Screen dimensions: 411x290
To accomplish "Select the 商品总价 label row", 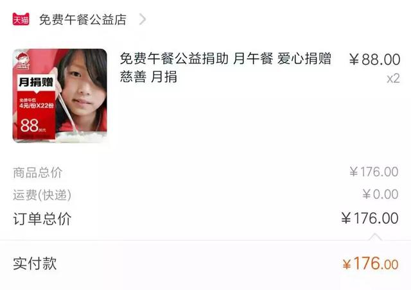I will tap(38, 173).
